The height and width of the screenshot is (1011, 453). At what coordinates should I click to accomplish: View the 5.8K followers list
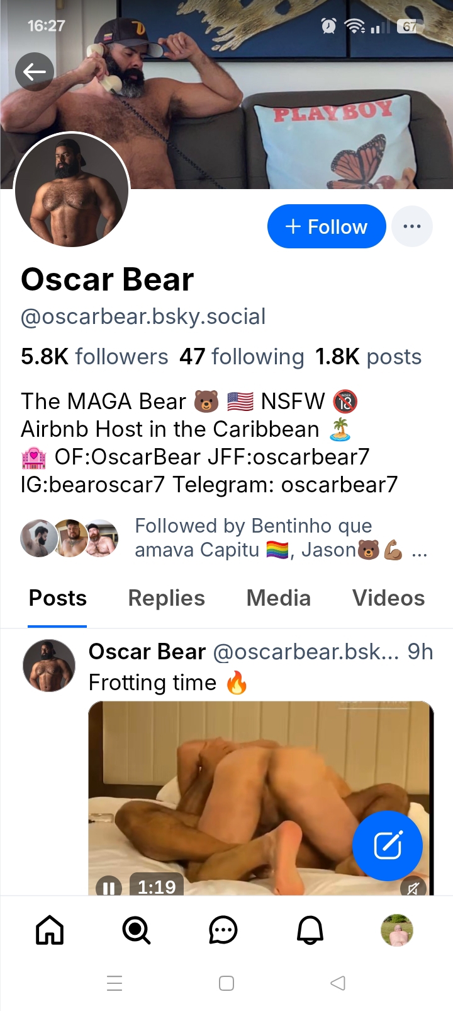tap(94, 357)
